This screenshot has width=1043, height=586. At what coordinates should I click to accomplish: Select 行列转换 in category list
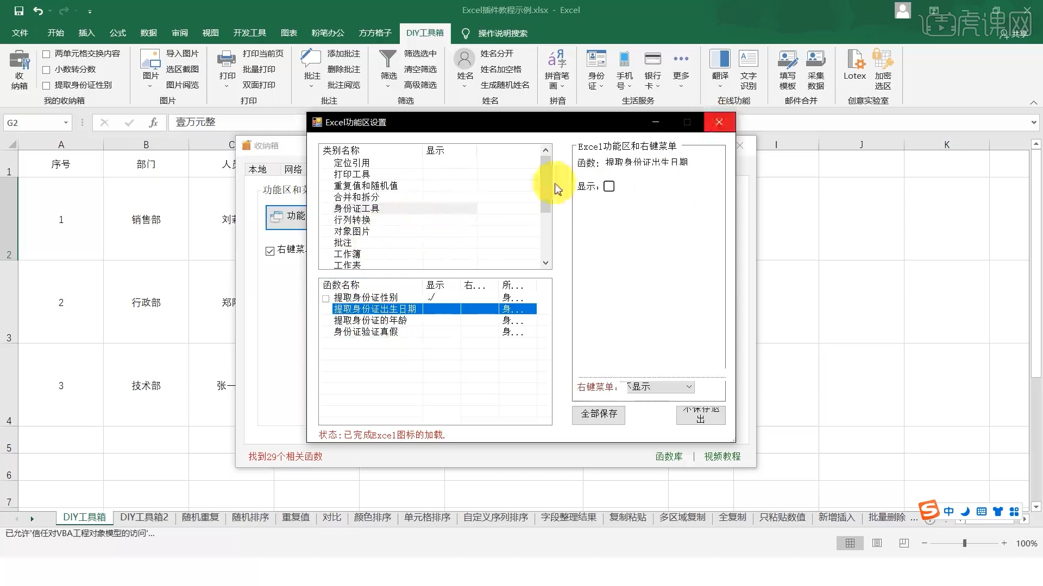(352, 220)
